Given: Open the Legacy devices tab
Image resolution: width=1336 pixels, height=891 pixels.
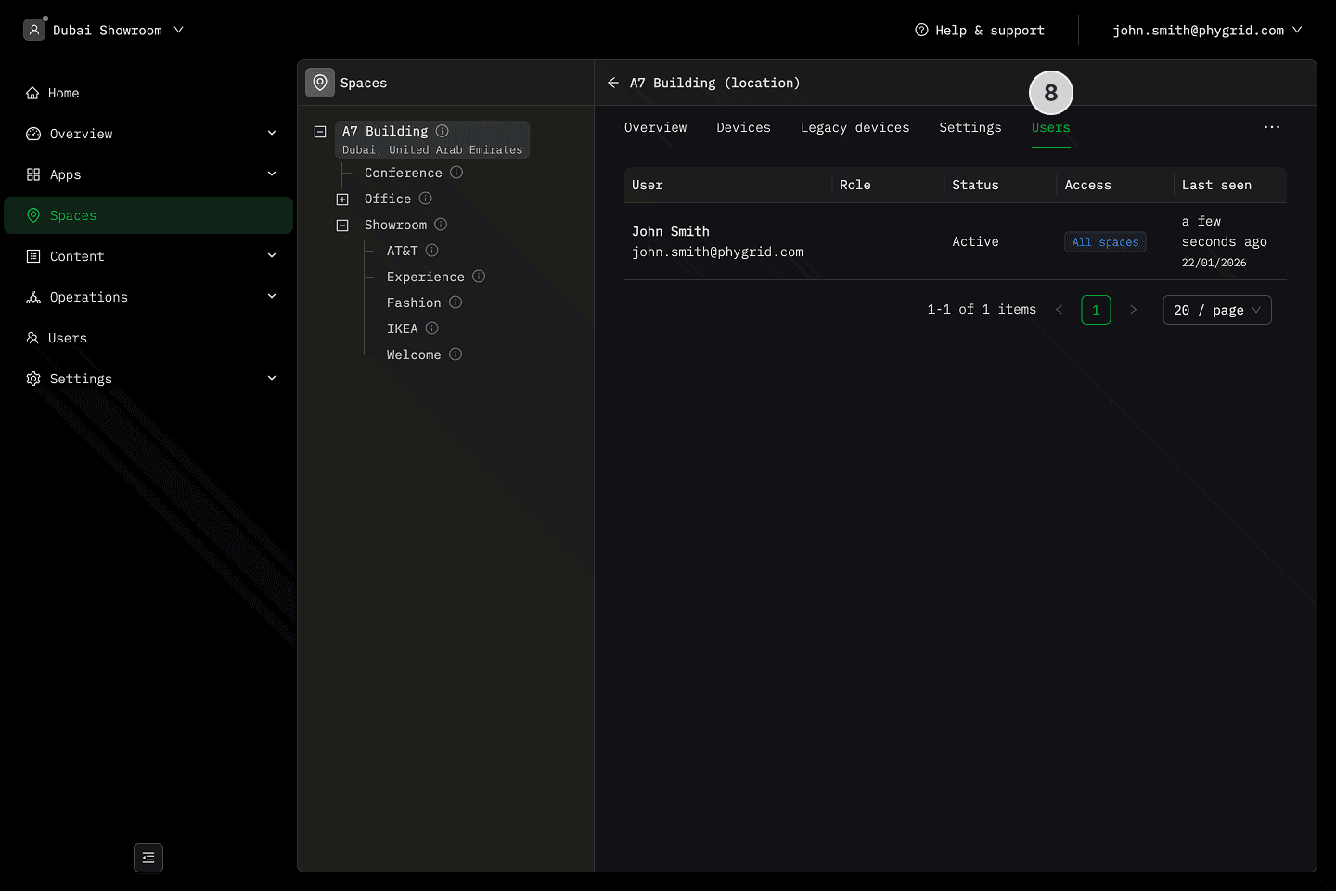Looking at the screenshot, I should point(854,127).
